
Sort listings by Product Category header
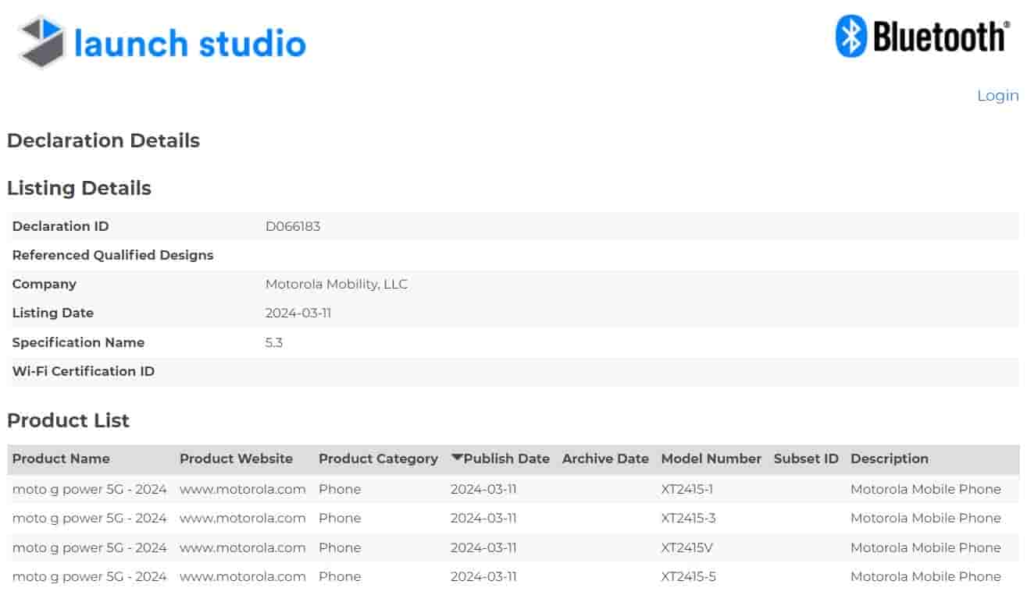tap(377, 459)
